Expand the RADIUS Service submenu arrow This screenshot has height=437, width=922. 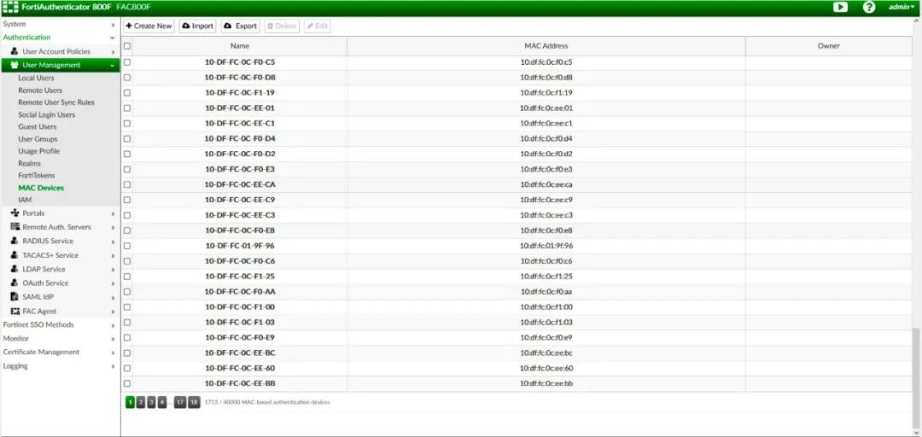(113, 242)
